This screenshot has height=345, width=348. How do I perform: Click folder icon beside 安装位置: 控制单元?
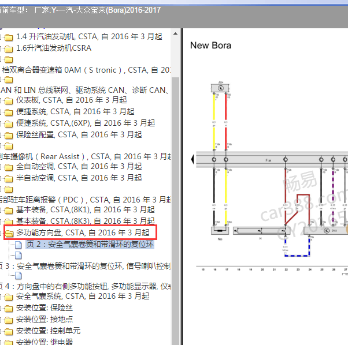(9, 332)
